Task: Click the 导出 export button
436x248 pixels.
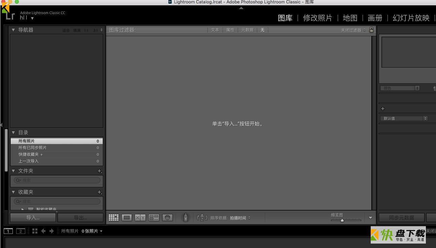Action: [80, 218]
